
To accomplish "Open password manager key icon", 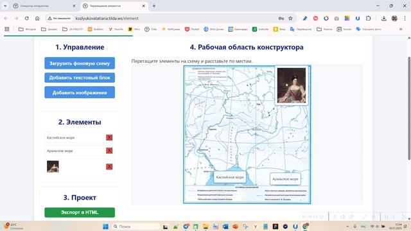I will coord(281,19).
